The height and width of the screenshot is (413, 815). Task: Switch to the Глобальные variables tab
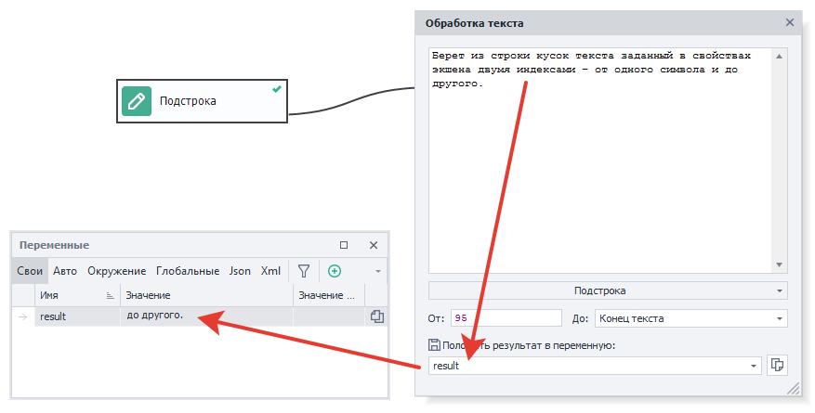188,271
